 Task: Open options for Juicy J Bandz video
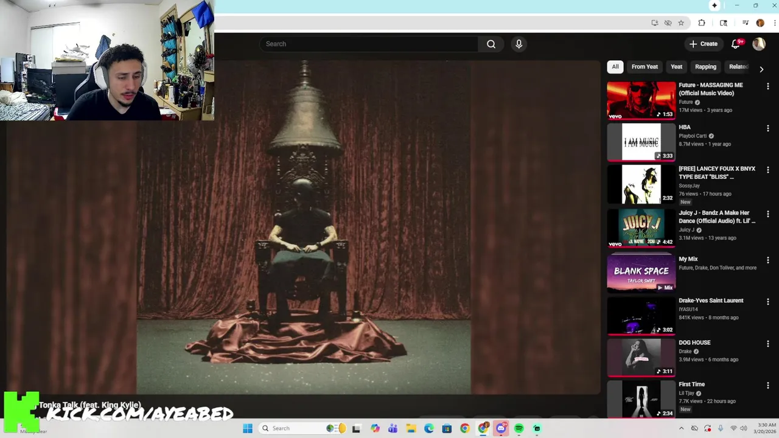click(x=768, y=214)
